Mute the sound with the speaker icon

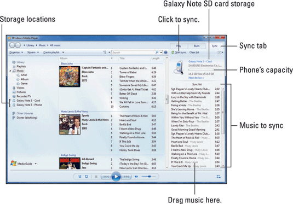click(x=136, y=176)
